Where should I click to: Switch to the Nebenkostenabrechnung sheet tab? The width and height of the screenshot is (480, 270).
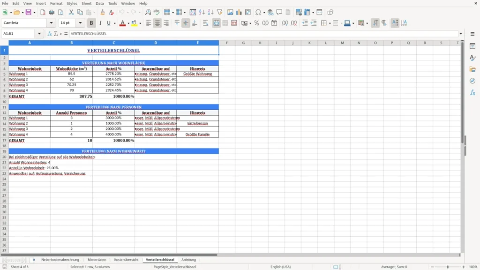point(60,260)
